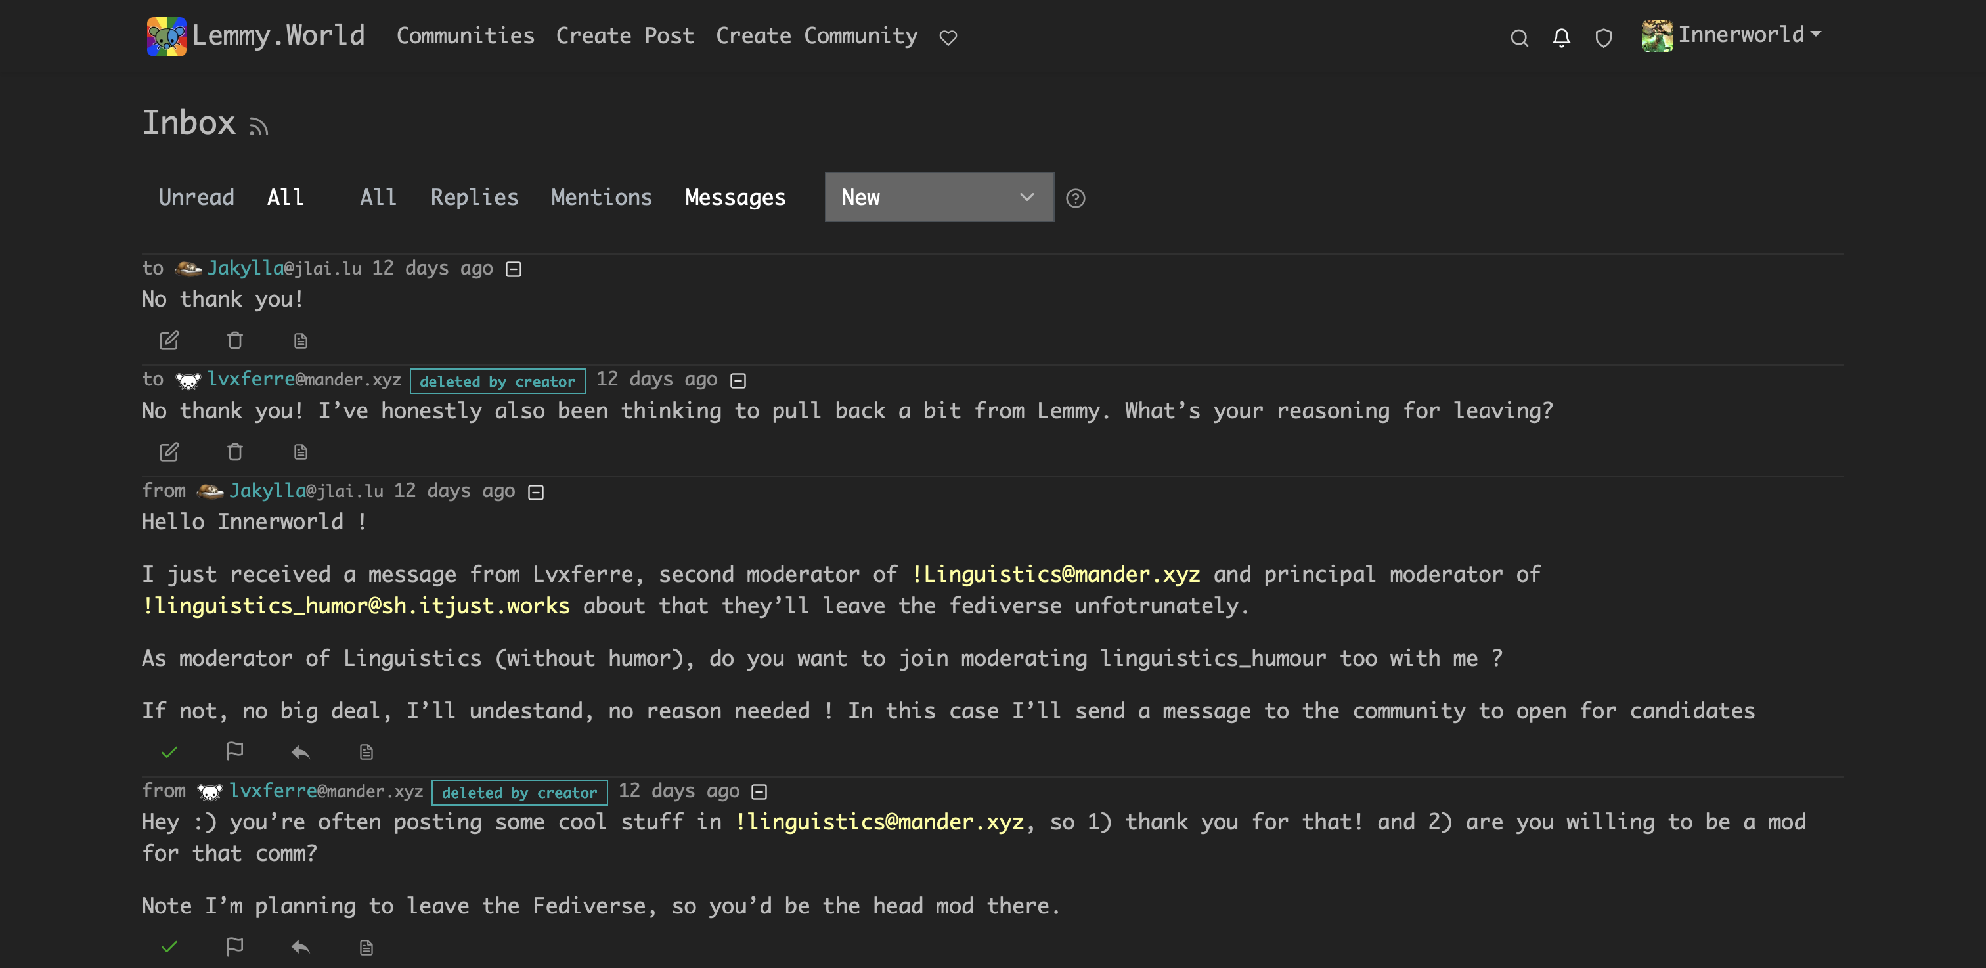The image size is (1986, 968).
Task: Select the Replies tab
Action: tap(474, 197)
